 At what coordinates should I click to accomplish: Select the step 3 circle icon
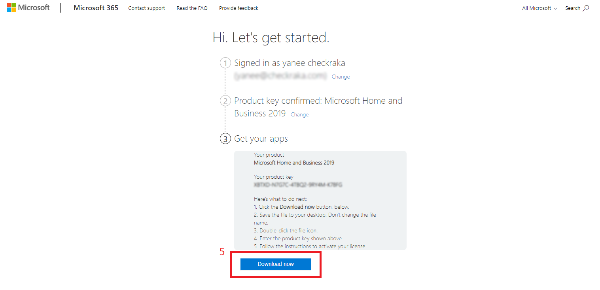225,139
